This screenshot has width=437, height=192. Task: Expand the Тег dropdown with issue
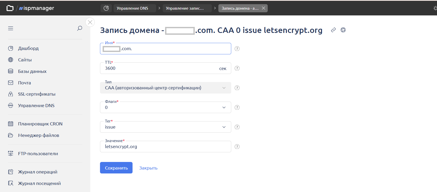pyautogui.click(x=224, y=127)
